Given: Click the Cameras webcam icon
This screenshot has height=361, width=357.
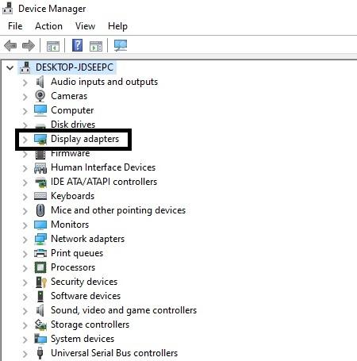Looking at the screenshot, I should coord(40,96).
